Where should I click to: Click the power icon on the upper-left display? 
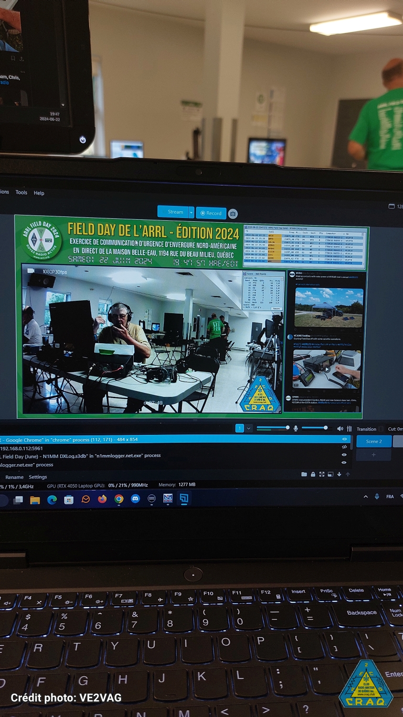tap(83, 140)
